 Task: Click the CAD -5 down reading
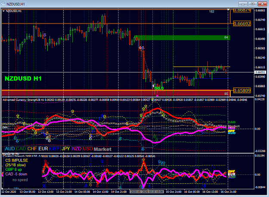(x=16, y=174)
